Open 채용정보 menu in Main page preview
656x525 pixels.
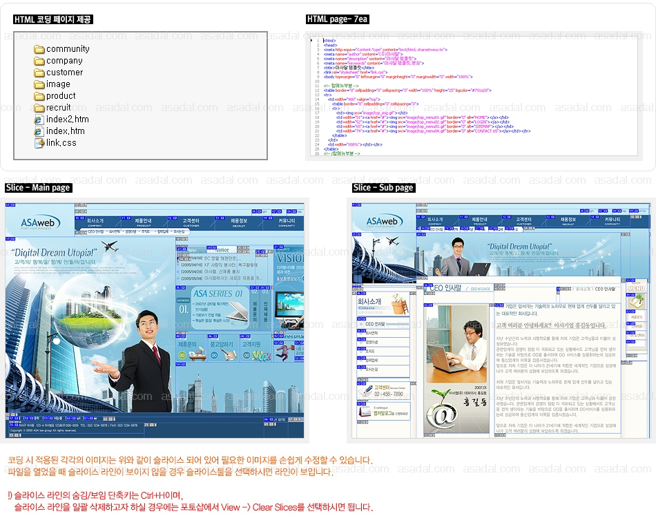[239, 222]
